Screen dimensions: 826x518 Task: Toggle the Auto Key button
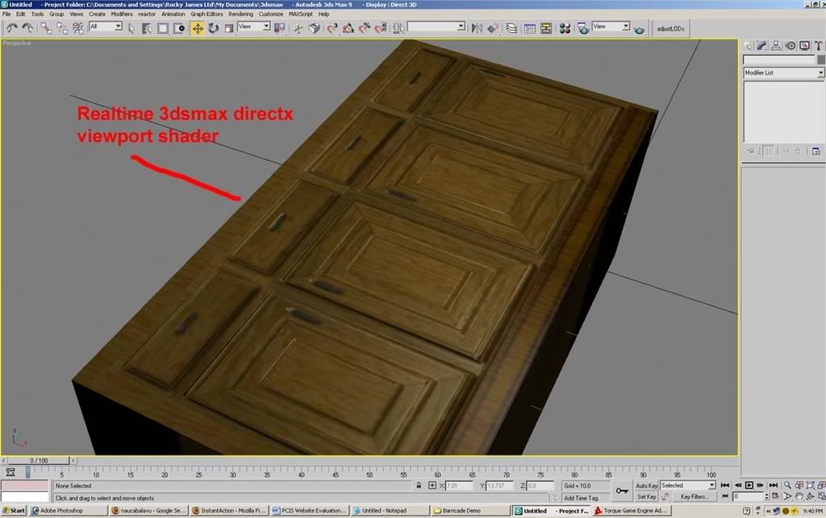tap(646, 486)
